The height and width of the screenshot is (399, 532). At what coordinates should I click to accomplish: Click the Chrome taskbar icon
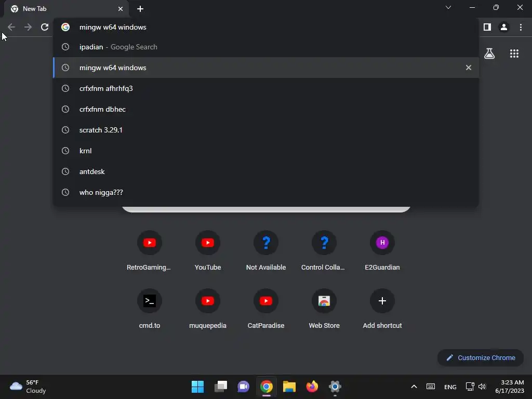coord(267,387)
